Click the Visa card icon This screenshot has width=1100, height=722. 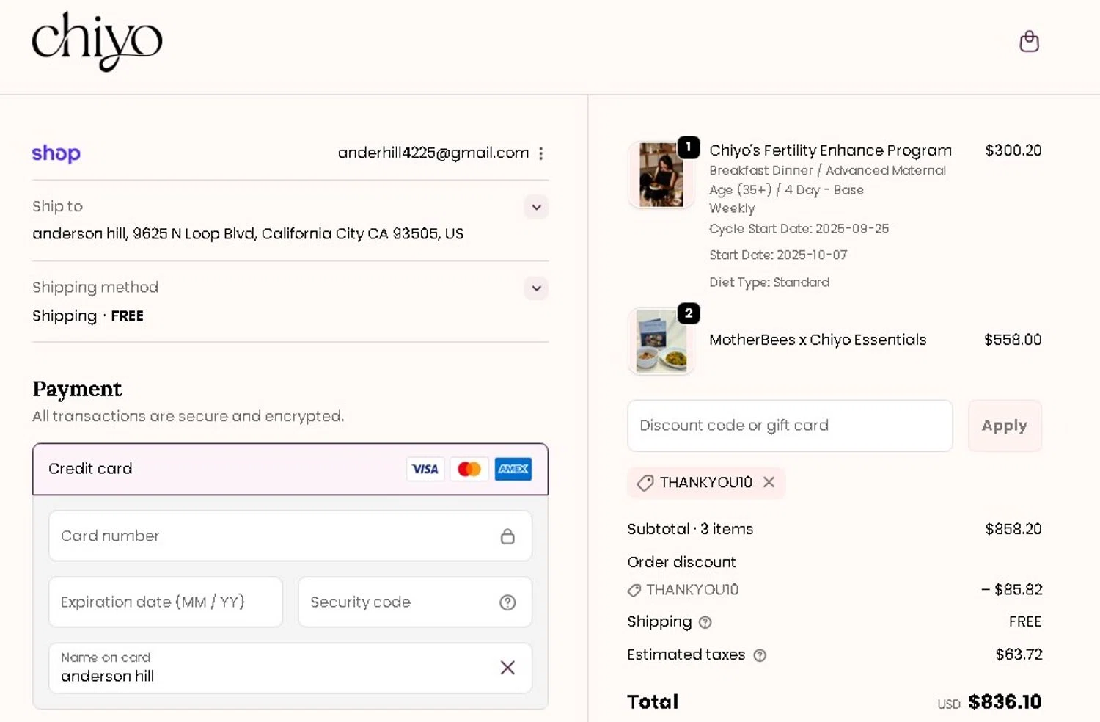pos(425,469)
